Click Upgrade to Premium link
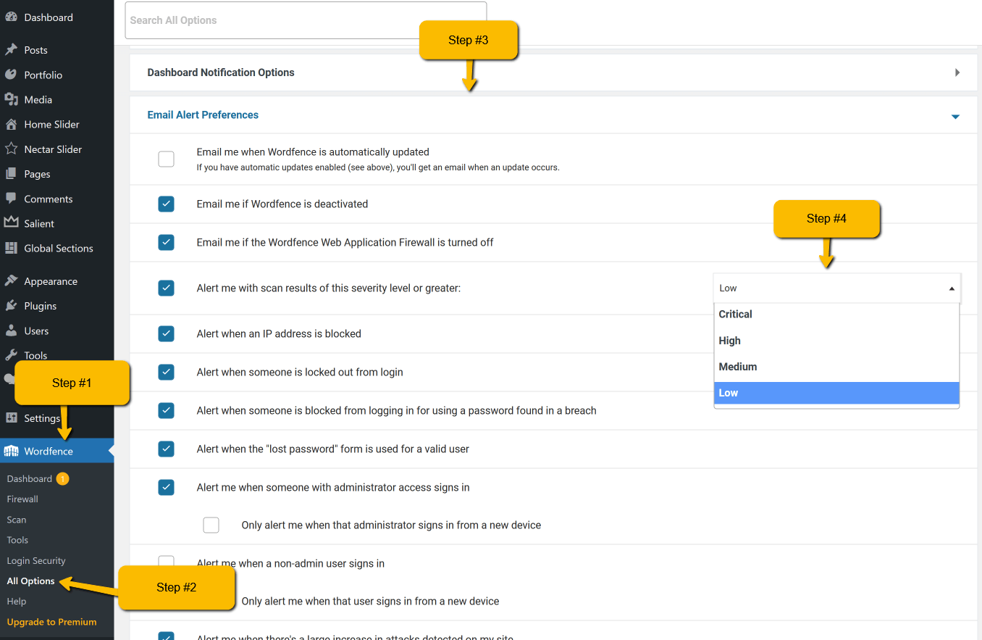This screenshot has width=982, height=640. 51,622
